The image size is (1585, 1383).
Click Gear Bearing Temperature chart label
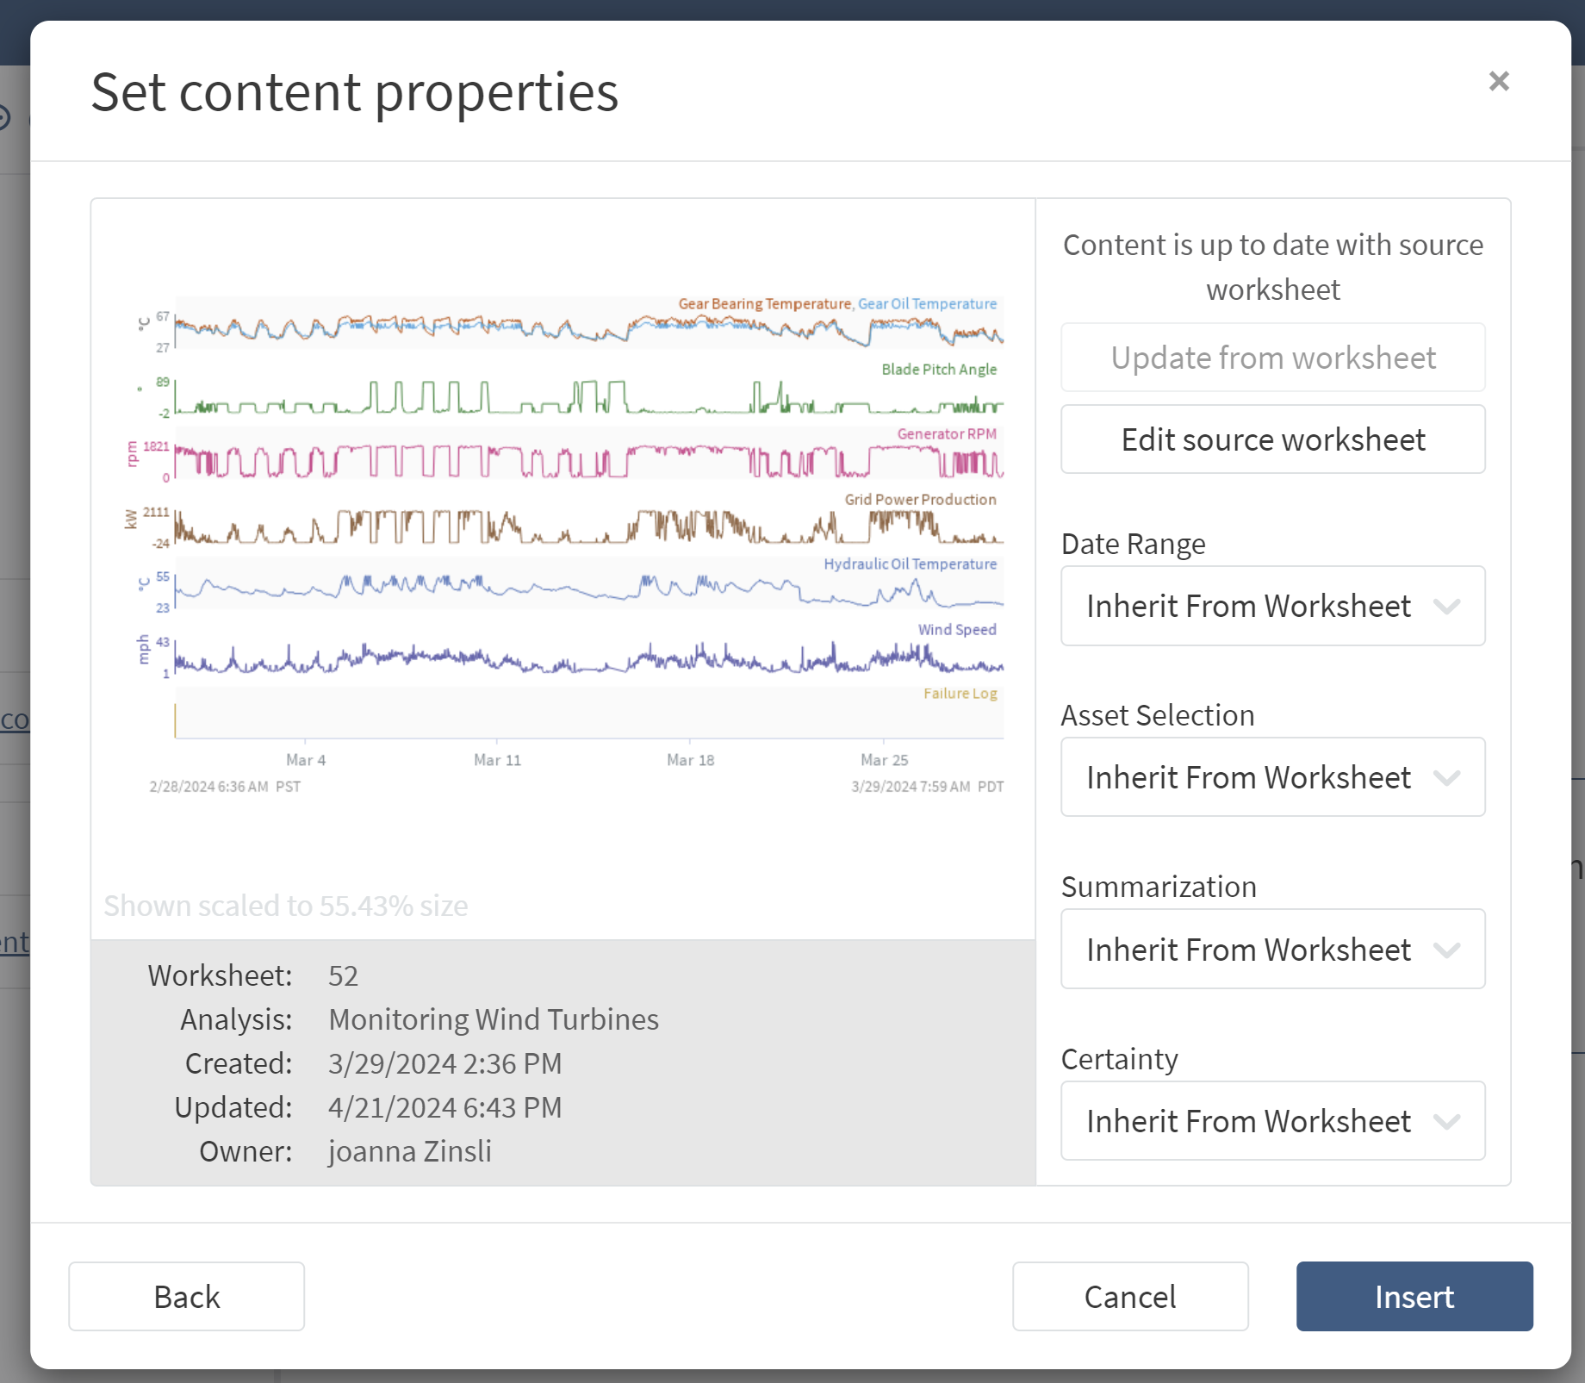pyautogui.click(x=764, y=304)
